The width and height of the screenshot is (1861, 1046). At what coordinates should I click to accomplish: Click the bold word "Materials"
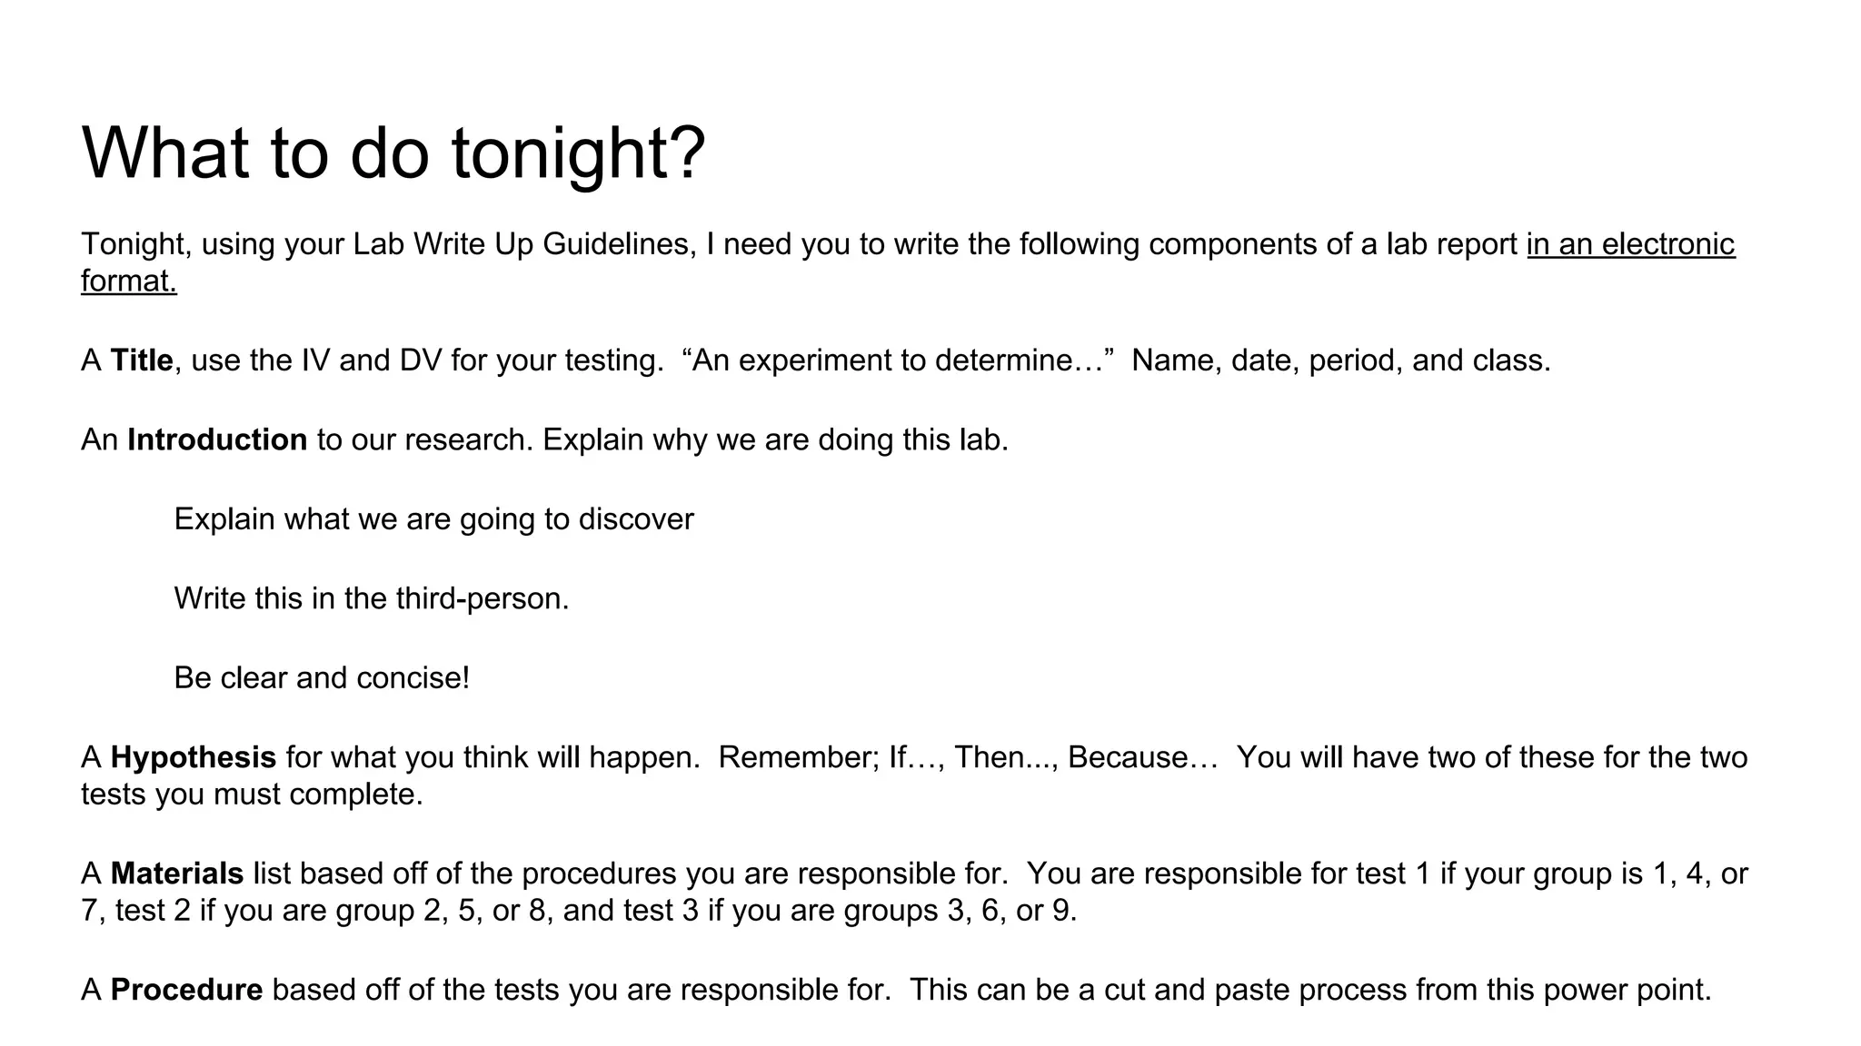coord(177,873)
